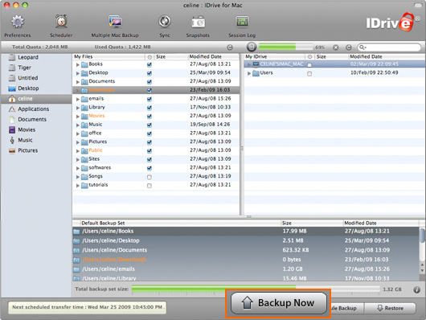
Task: Uncheck the Music folder checkbox
Action: (x=150, y=125)
